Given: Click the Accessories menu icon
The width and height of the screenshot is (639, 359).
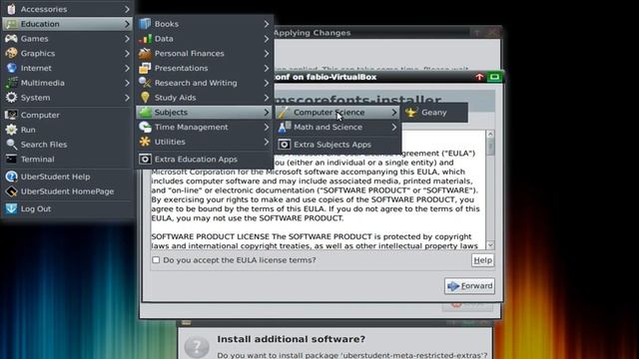Looking at the screenshot, I should pyautogui.click(x=11, y=9).
